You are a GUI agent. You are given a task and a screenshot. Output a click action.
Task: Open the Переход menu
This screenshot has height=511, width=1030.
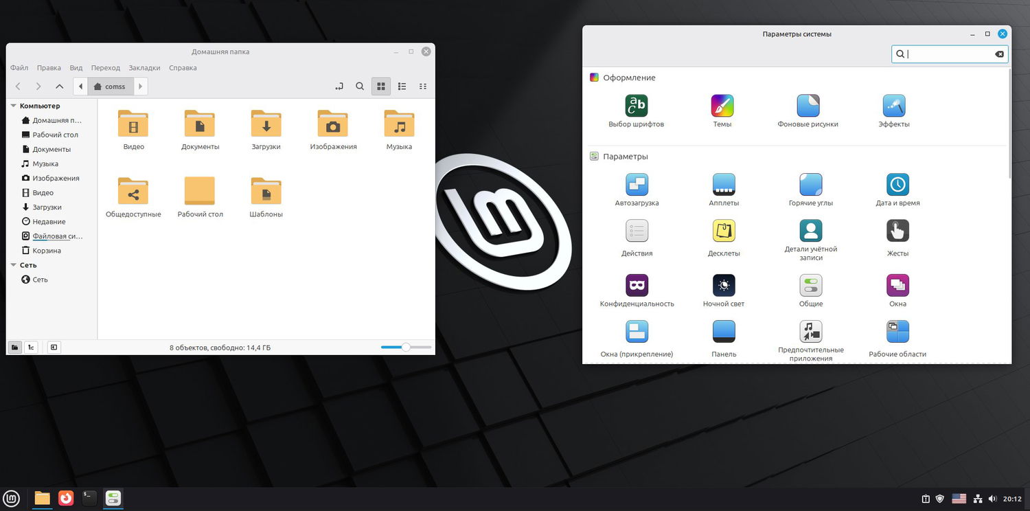click(105, 68)
